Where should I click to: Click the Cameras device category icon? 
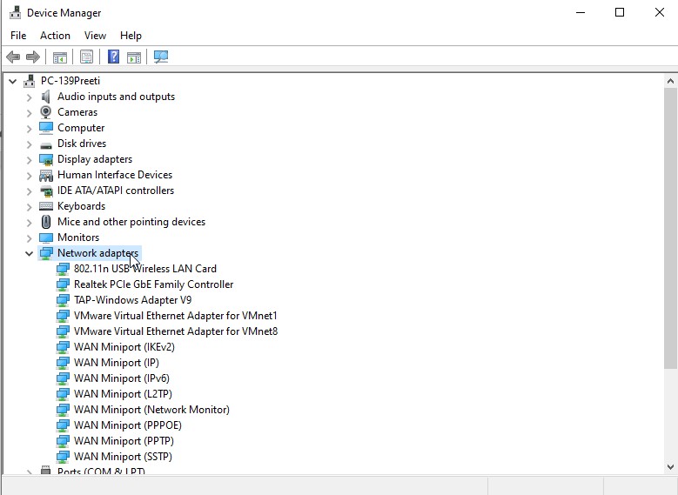(x=46, y=112)
